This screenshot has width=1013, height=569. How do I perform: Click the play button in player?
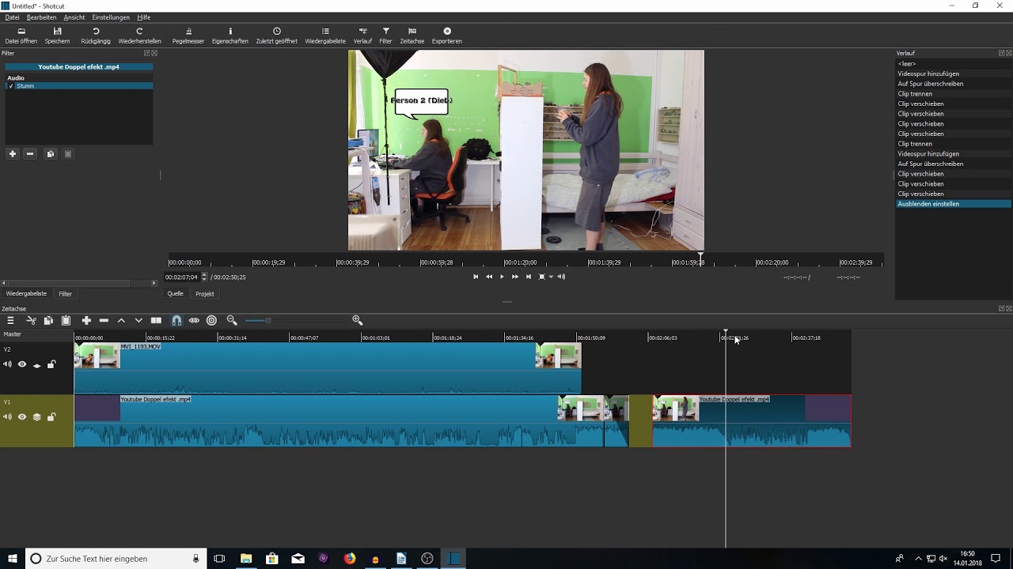(x=502, y=277)
